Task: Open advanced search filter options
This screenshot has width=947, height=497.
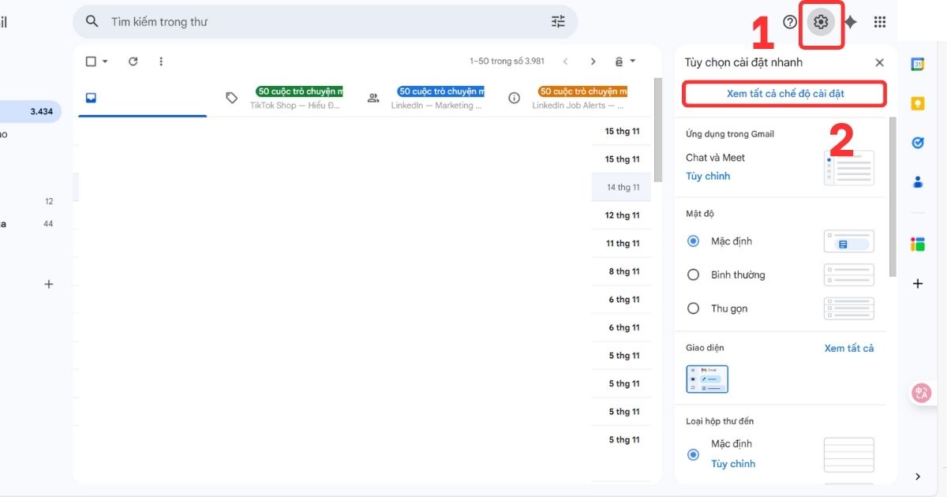Action: pos(558,21)
